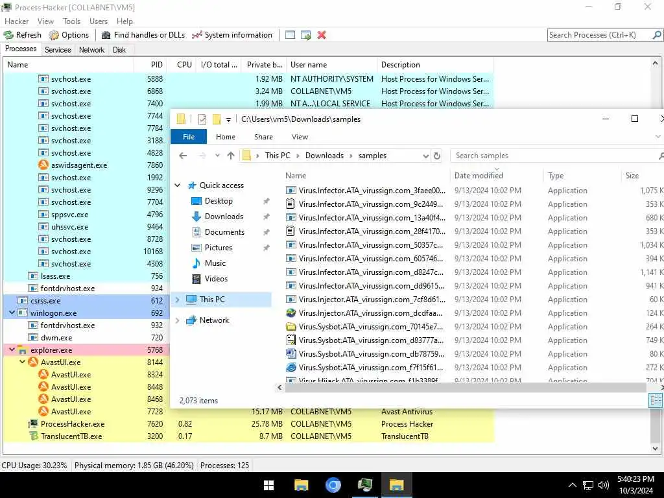This screenshot has width=664, height=498.
Task: Sort processes by PID column
Action: click(150, 65)
